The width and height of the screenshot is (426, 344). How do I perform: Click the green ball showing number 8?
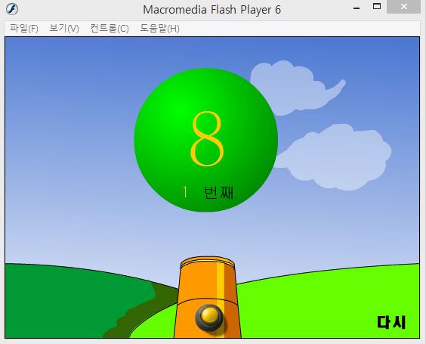[x=206, y=140]
